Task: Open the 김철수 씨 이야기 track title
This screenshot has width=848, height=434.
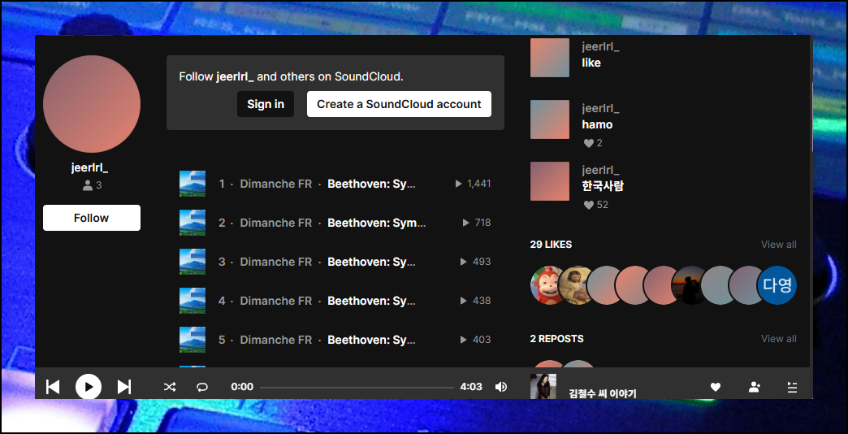Action: click(x=603, y=393)
